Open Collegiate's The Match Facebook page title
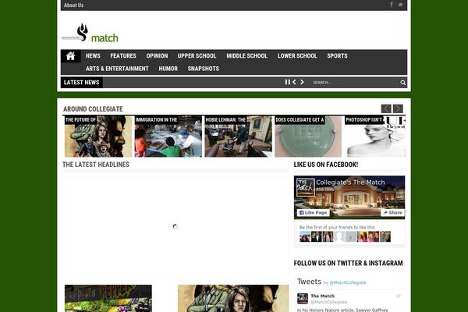The width and height of the screenshot is (468, 312). pos(350,182)
